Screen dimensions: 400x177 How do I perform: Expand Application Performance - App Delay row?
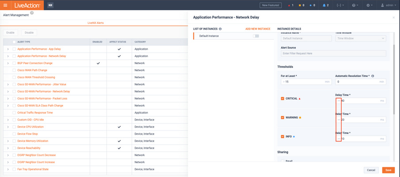(8, 49)
